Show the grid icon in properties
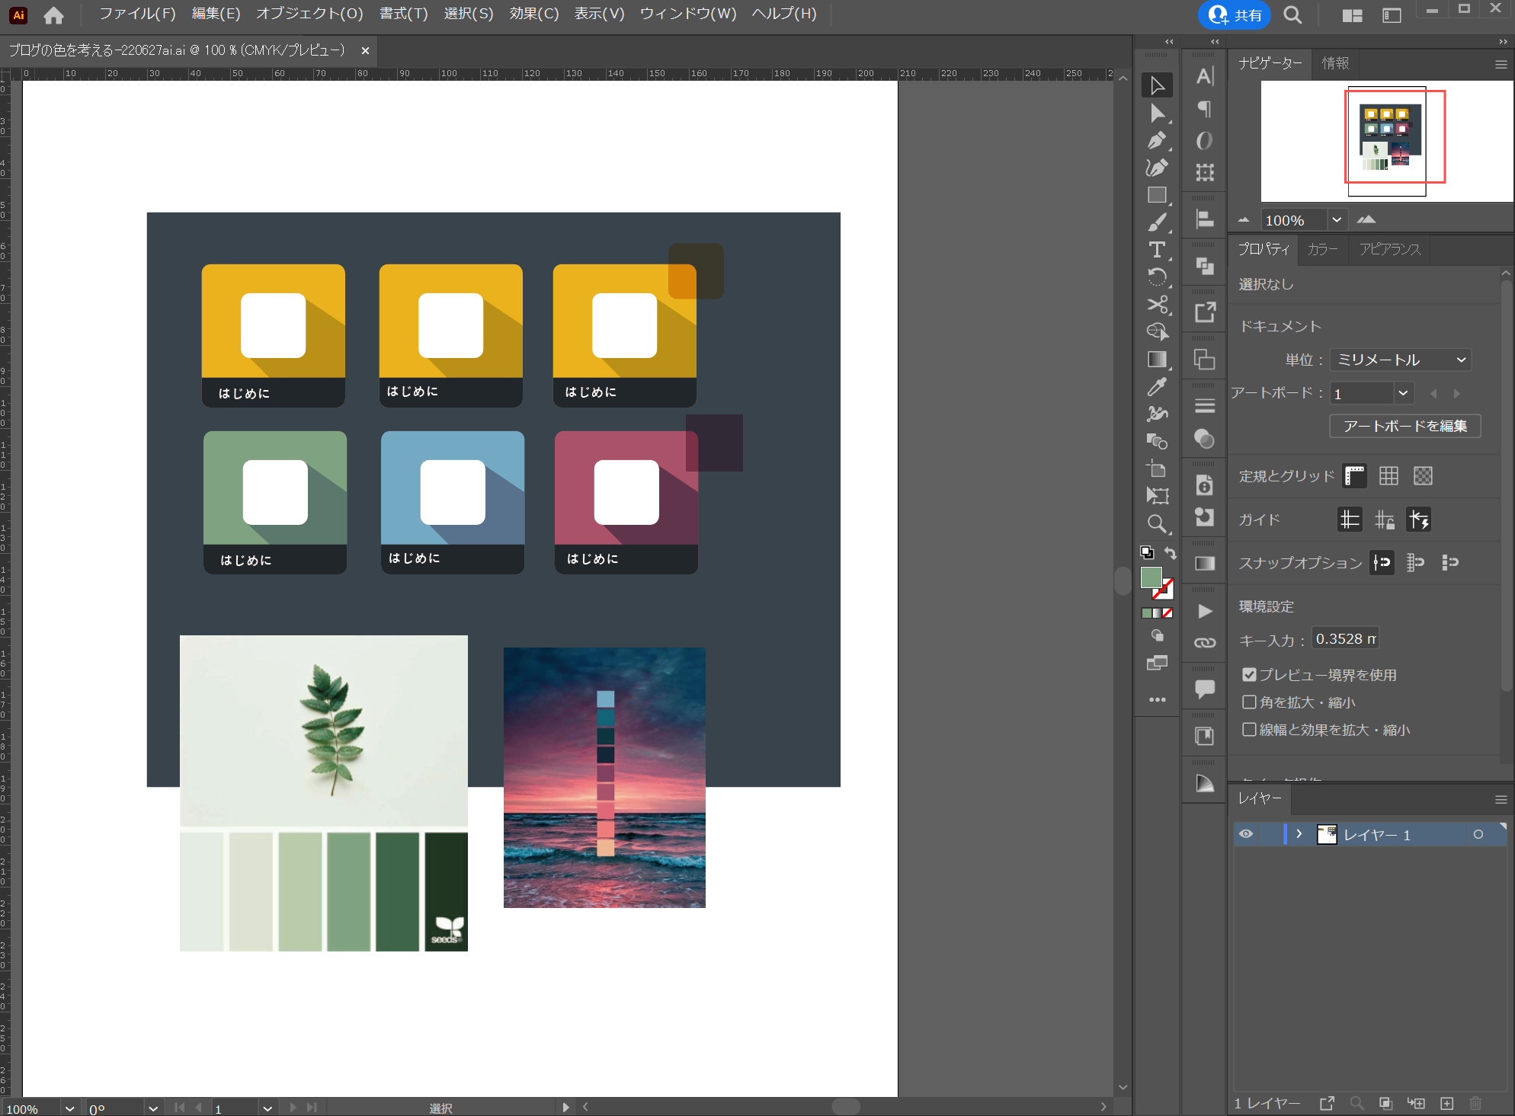The height and width of the screenshot is (1116, 1515). point(1388,476)
